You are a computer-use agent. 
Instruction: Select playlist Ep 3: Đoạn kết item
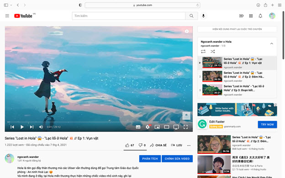point(237,90)
